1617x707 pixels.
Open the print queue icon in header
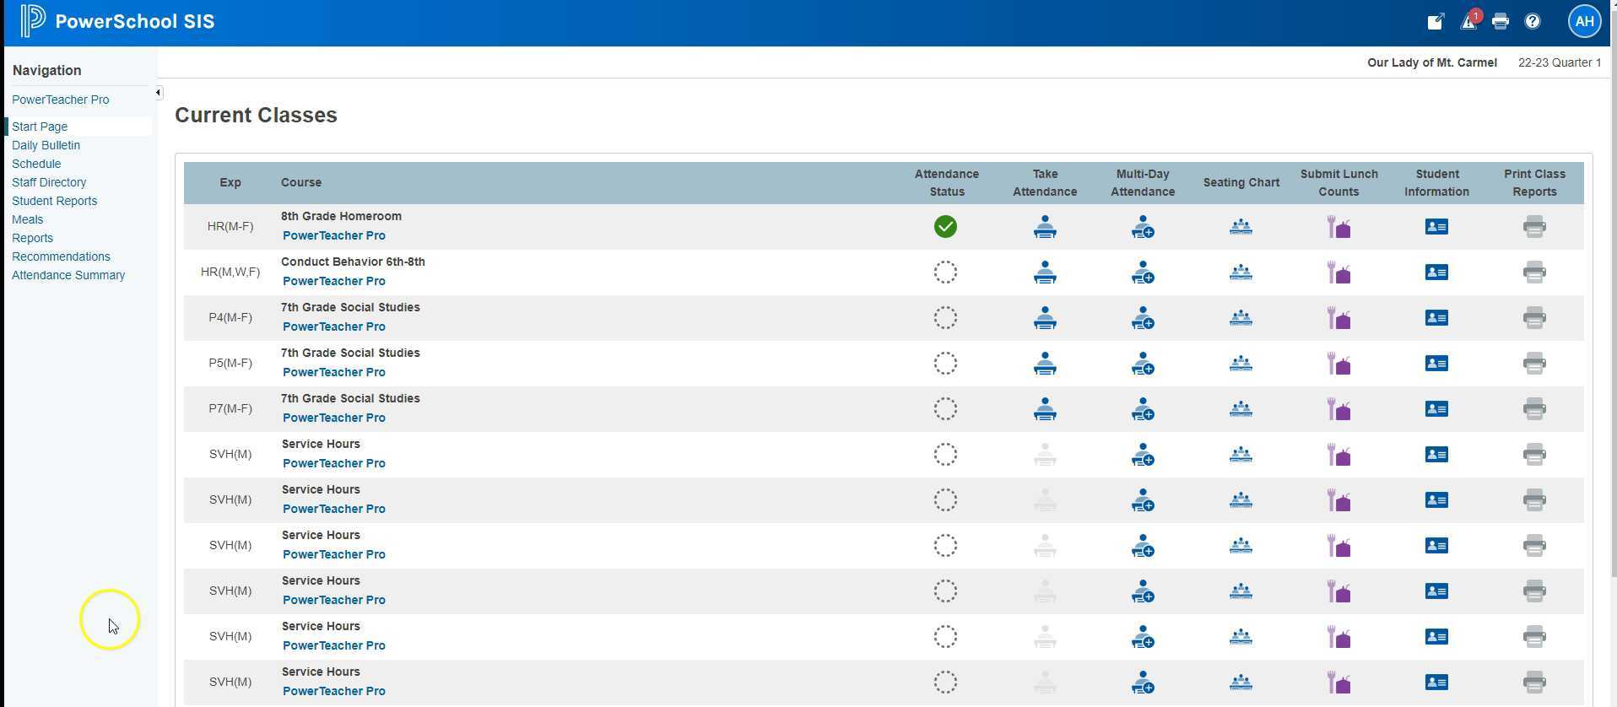pos(1500,22)
